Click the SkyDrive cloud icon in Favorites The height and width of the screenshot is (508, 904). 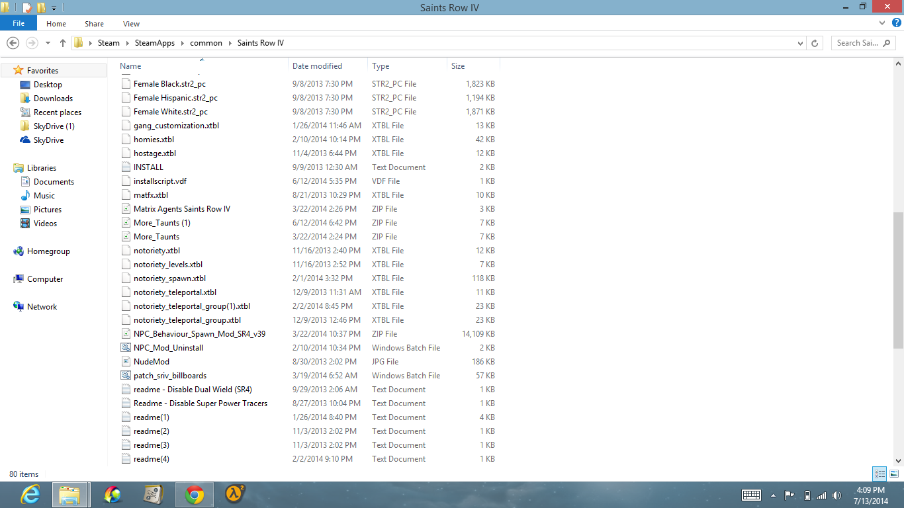click(25, 140)
